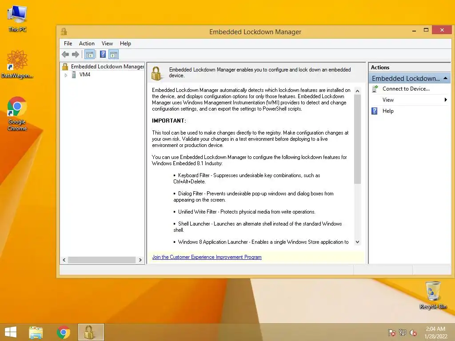
Task: Open the File menu
Action: pos(68,44)
